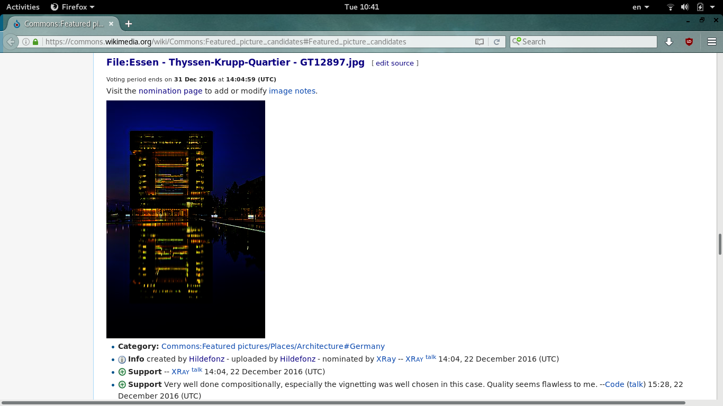Click the edit source link
The image size is (723, 406).
click(395, 63)
